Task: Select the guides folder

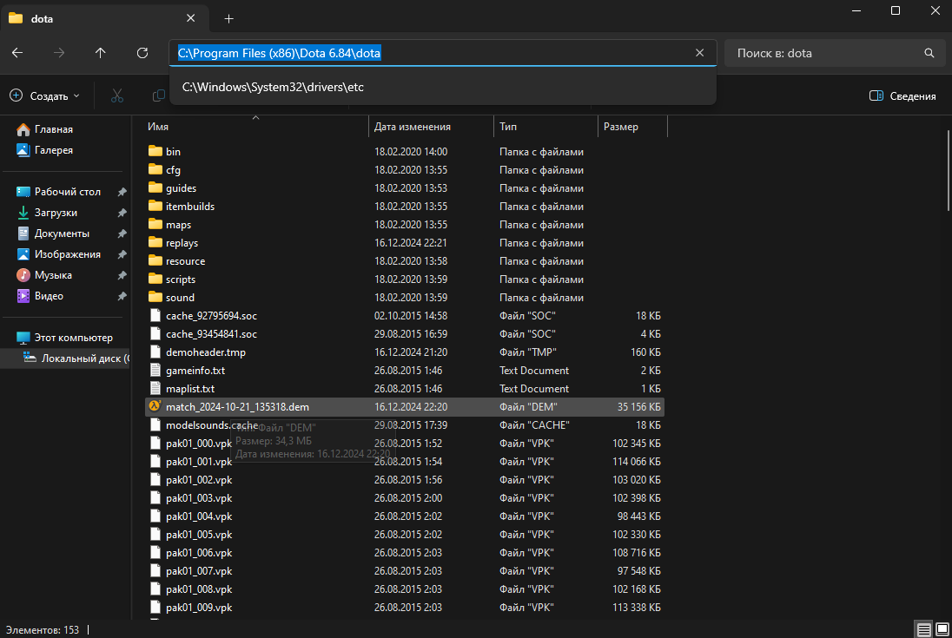Action: point(181,188)
